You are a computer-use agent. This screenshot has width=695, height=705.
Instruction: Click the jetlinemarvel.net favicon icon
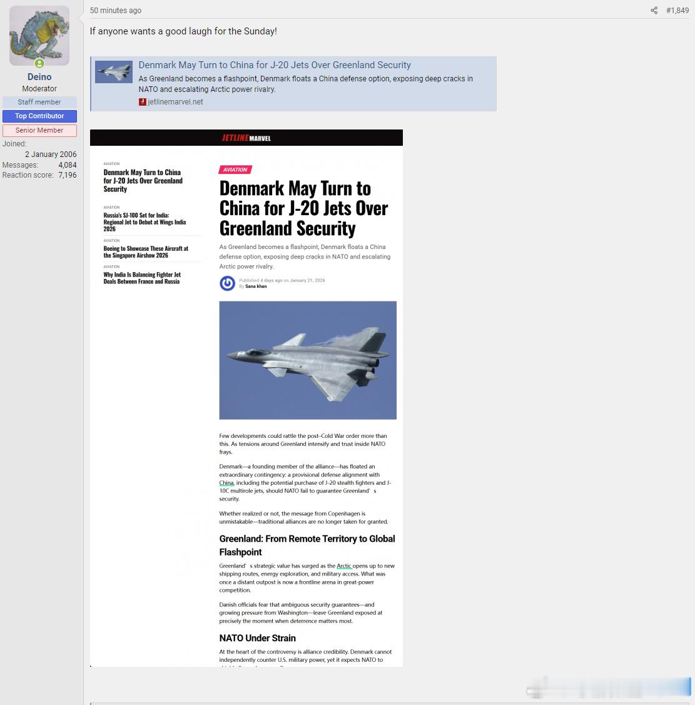(143, 102)
